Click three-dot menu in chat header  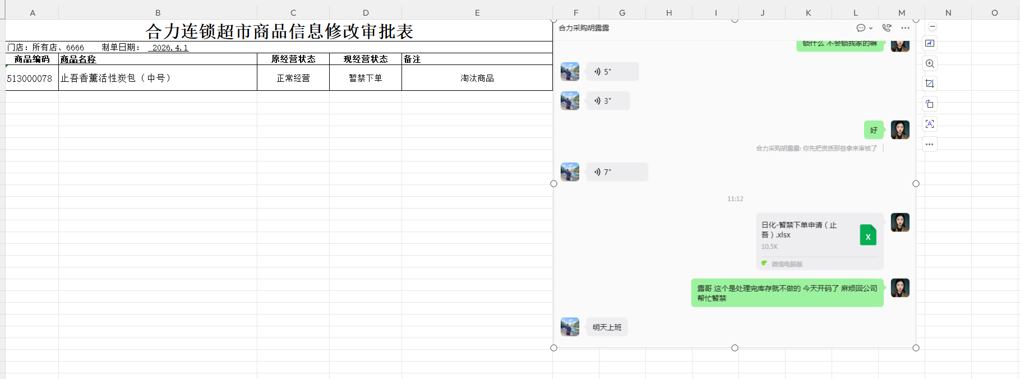coord(905,28)
